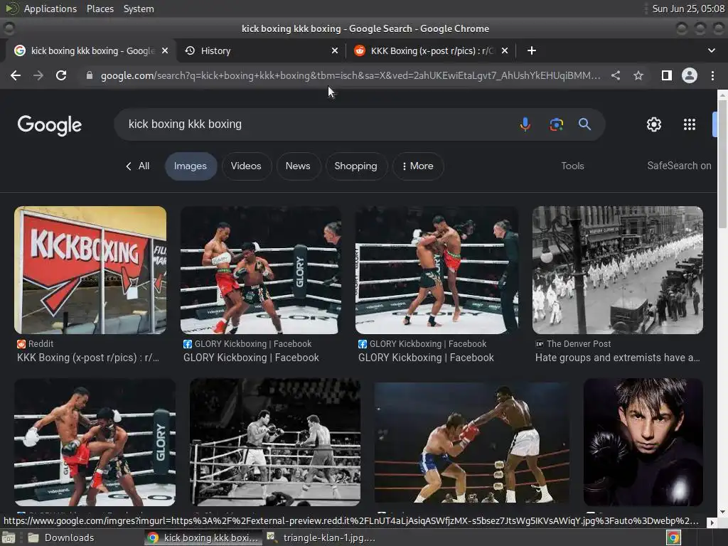Open triangle-klan-1.jpg taskbar window
The height and width of the screenshot is (546, 728).
322,537
